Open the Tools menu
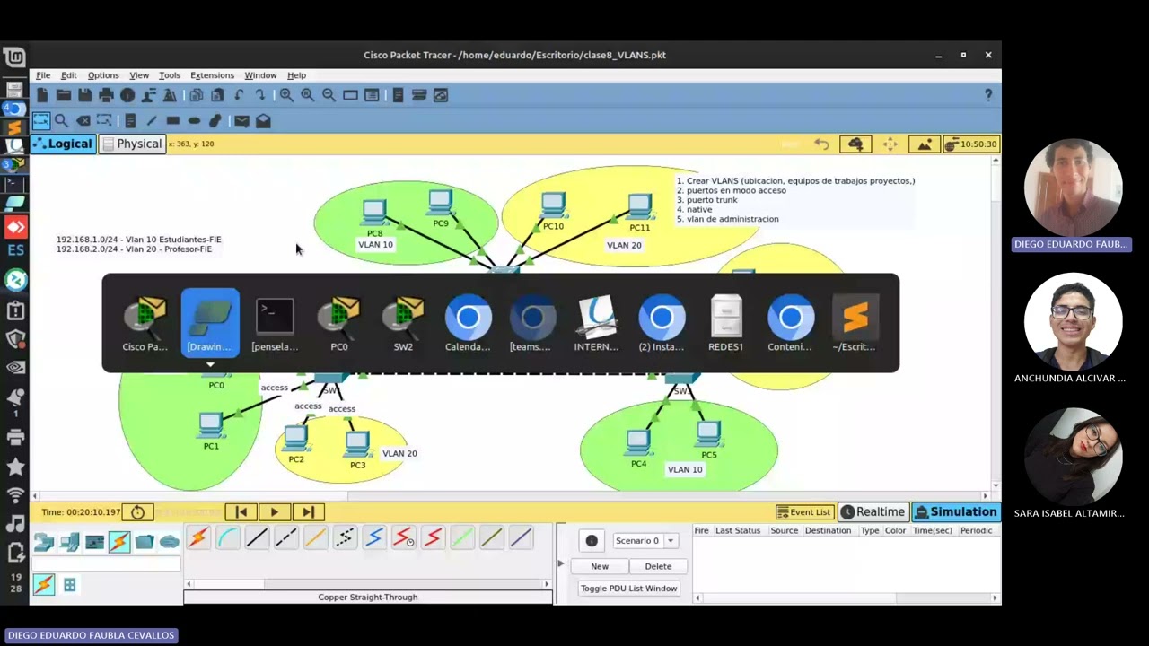The width and height of the screenshot is (1149, 646). 170,75
